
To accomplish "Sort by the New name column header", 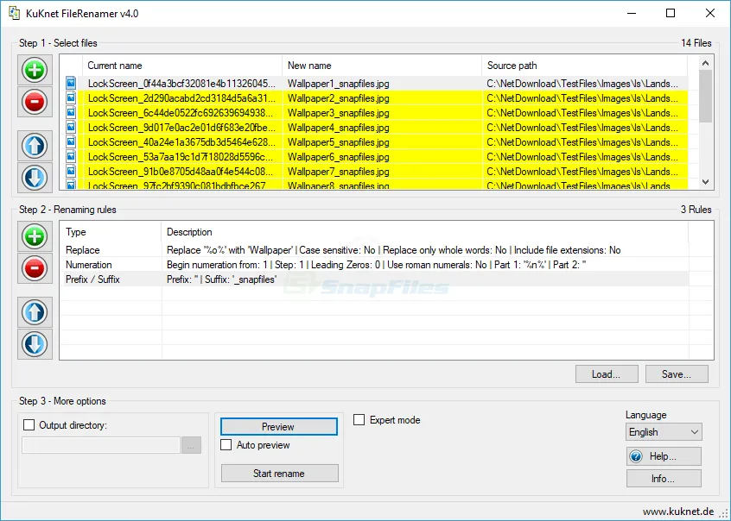I will coord(382,66).
